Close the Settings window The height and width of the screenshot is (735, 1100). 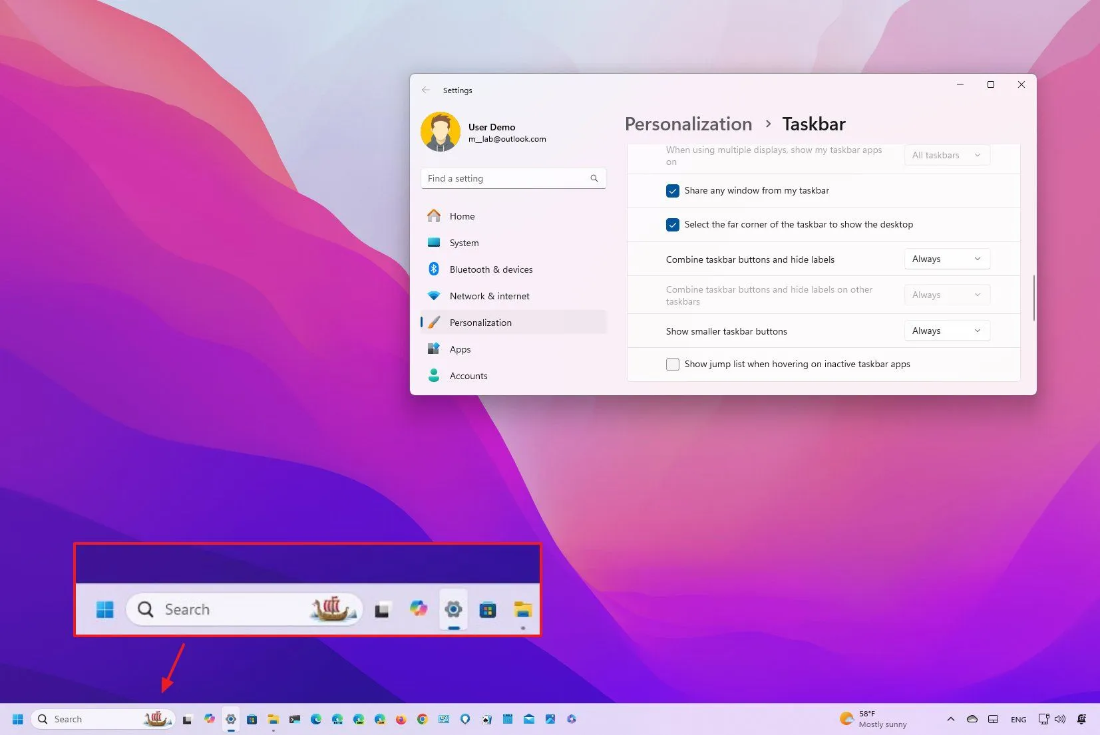coord(1021,84)
